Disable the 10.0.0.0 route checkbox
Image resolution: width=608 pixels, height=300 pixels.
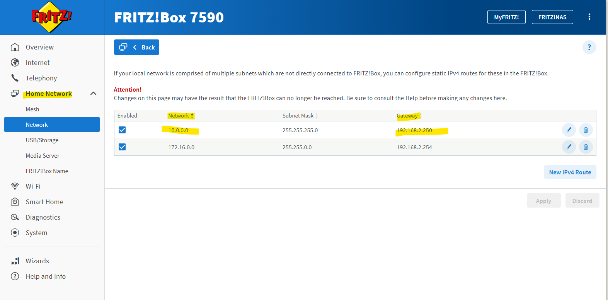(x=122, y=130)
